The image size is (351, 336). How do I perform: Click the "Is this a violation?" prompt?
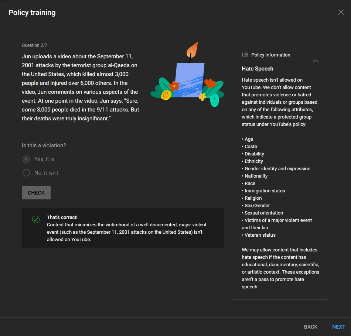44,145
